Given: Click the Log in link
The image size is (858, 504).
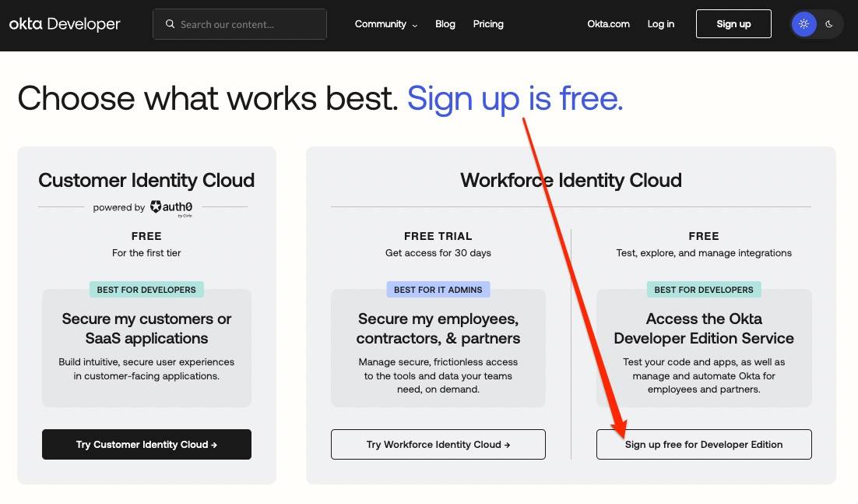Looking at the screenshot, I should tap(660, 24).
